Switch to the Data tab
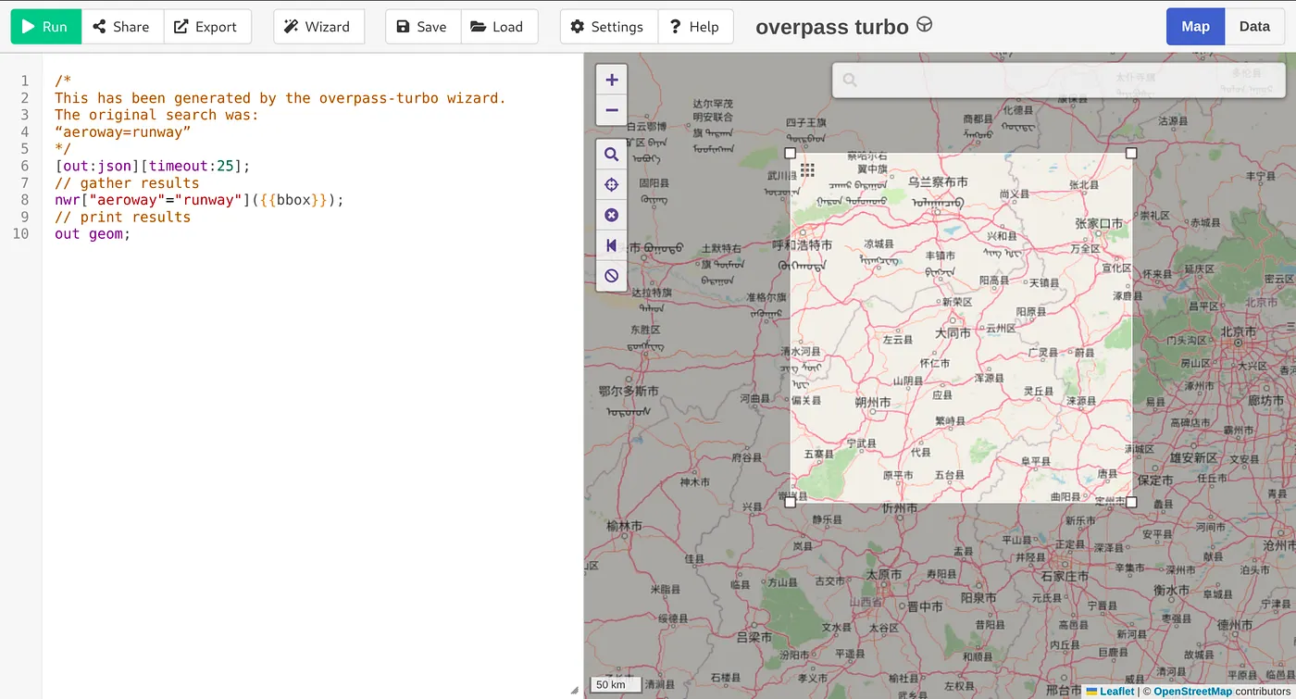Screen dimensions: 1296x699 tap(1254, 27)
